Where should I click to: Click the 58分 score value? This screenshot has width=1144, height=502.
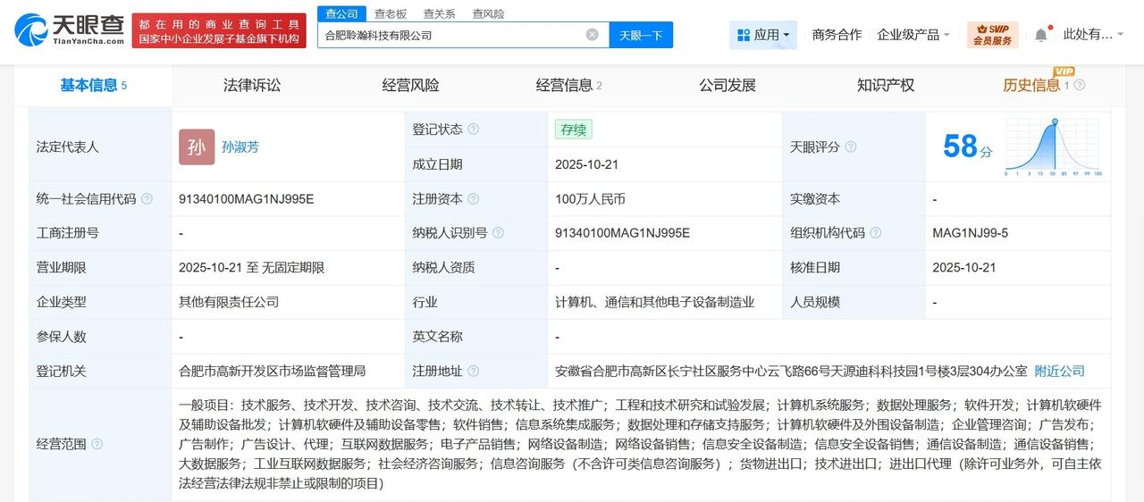tap(967, 146)
